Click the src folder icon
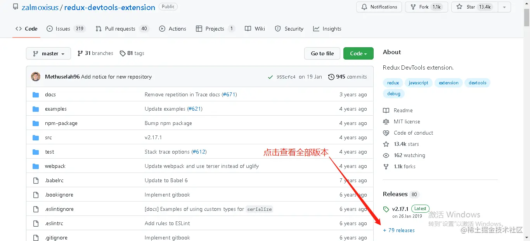 [x=36, y=137]
